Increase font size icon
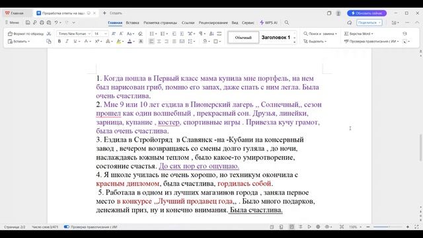 [114, 34]
